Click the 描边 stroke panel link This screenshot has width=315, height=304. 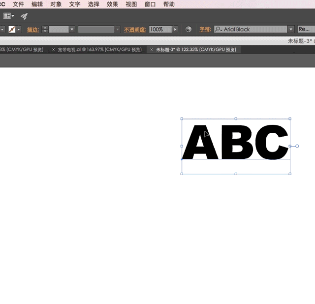[33, 30]
